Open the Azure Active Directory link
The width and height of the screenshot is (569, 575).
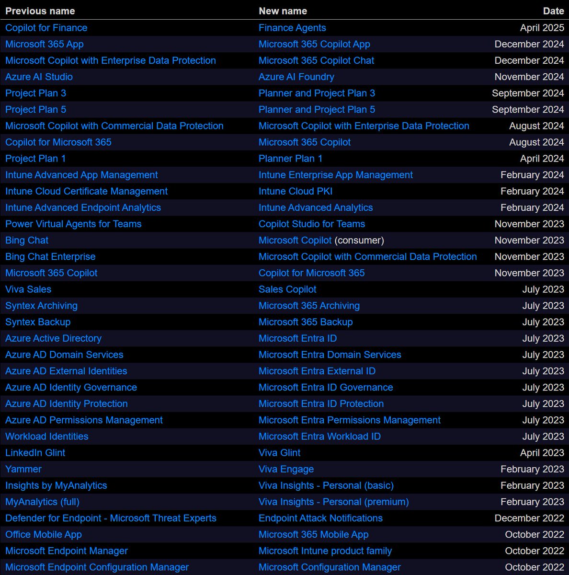pyautogui.click(x=53, y=338)
